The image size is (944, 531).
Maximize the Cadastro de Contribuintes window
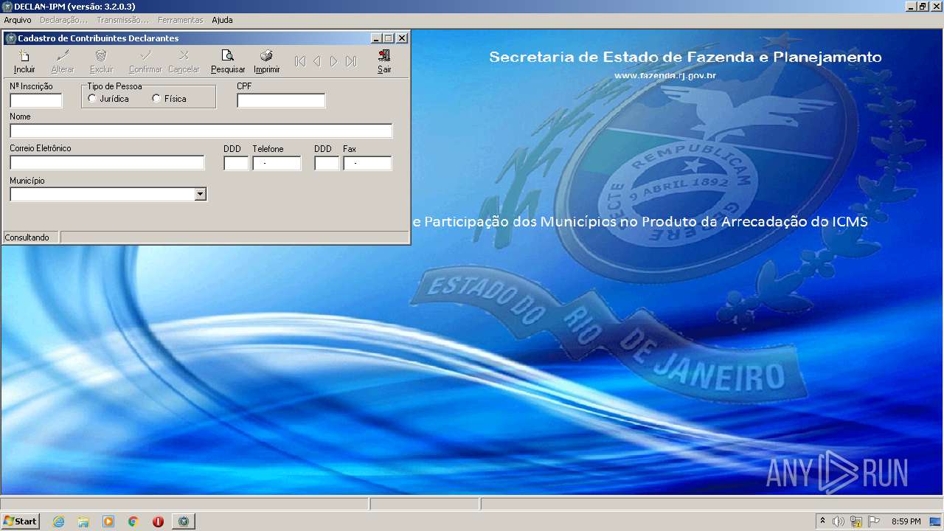coord(389,38)
